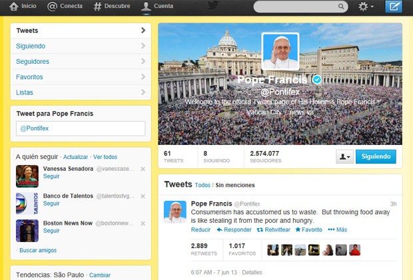The width and height of the screenshot is (413, 280).
Task: Open the Conecta mentions tab
Action: pyautogui.click(x=65, y=7)
